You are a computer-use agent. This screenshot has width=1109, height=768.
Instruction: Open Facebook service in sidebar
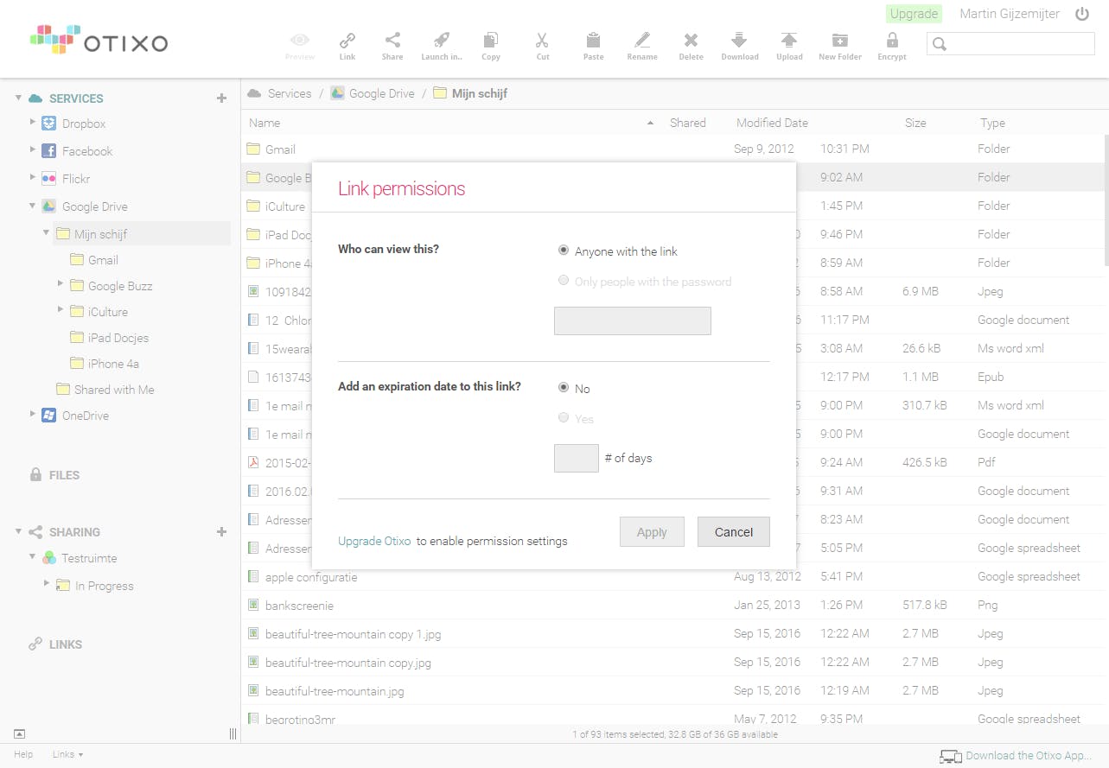click(x=86, y=151)
